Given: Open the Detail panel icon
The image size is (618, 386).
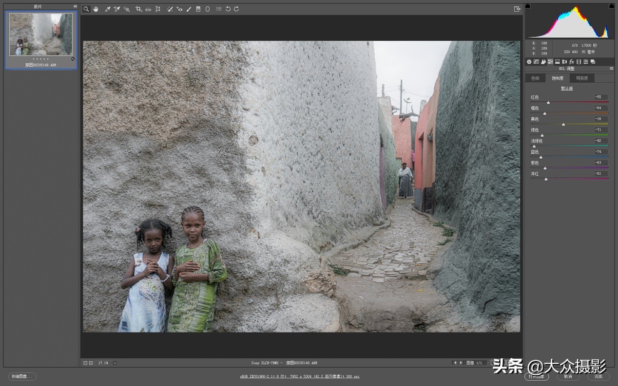Looking at the screenshot, I should tap(543, 62).
